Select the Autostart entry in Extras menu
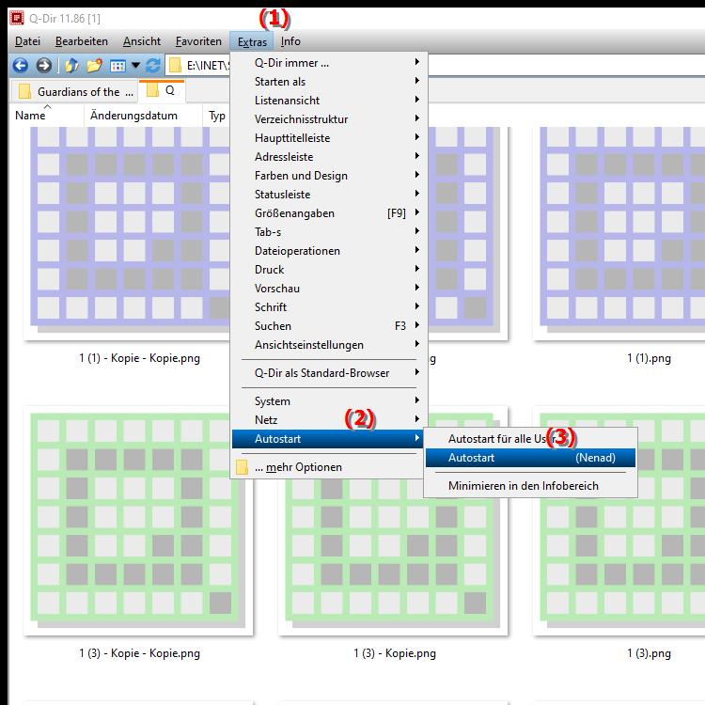The height and width of the screenshot is (705, 705). point(329,439)
